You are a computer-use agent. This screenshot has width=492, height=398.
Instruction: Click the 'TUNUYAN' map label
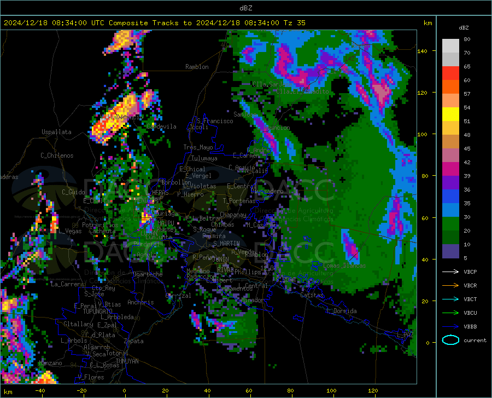127,361
